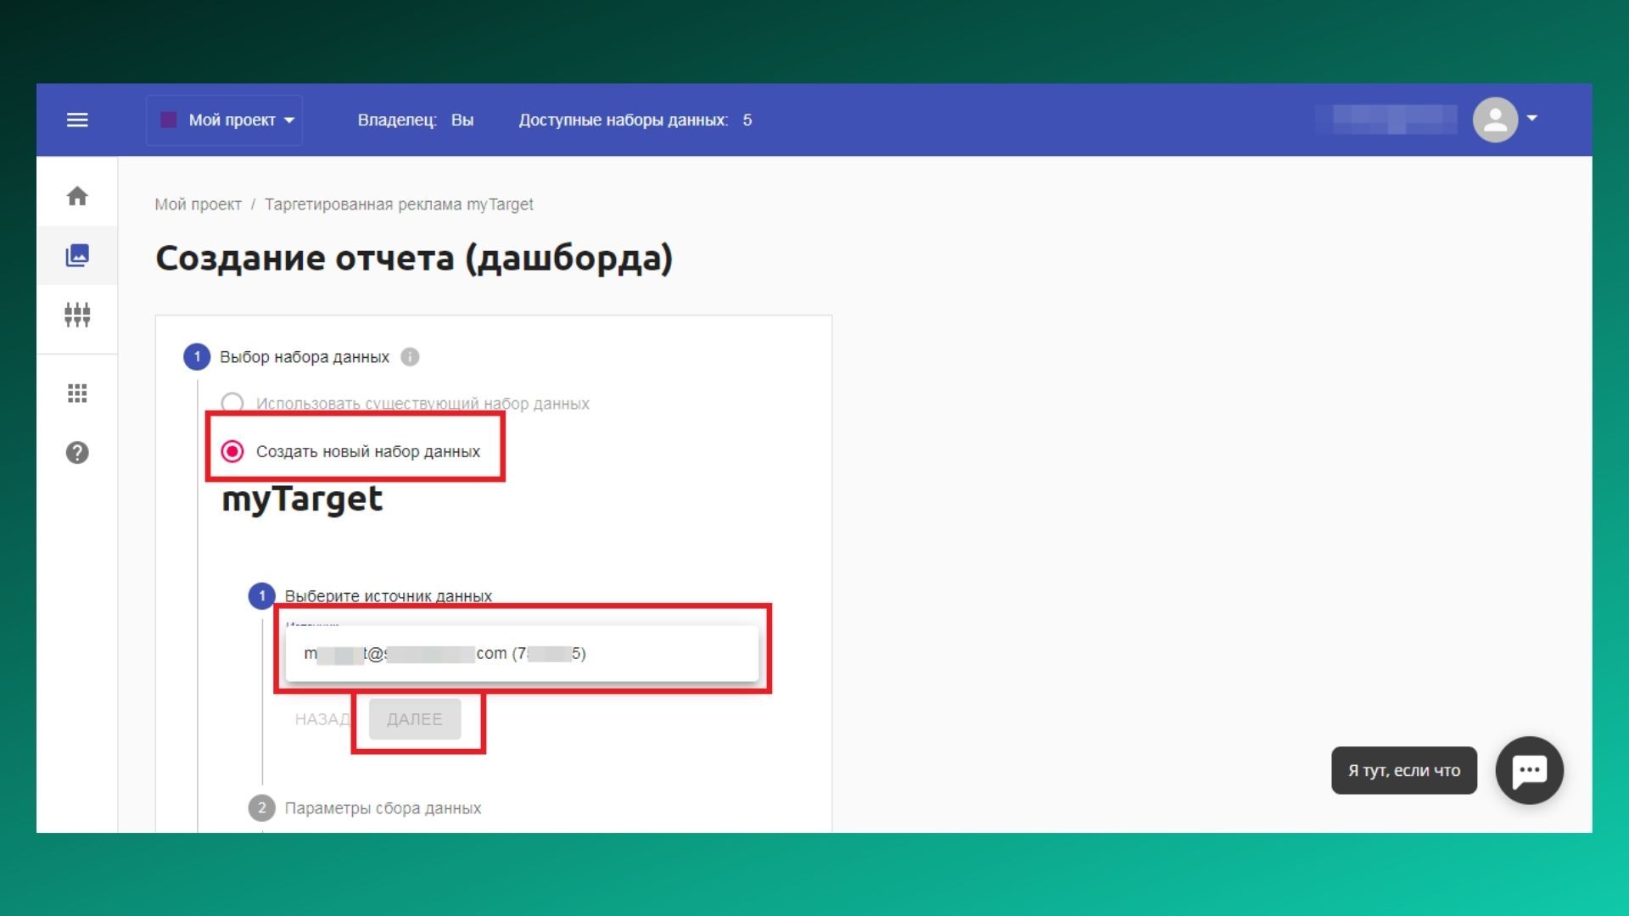Screen dimensions: 1629x916
Task: Click the Создание отчета (дашборда) title
Action: pos(414,259)
